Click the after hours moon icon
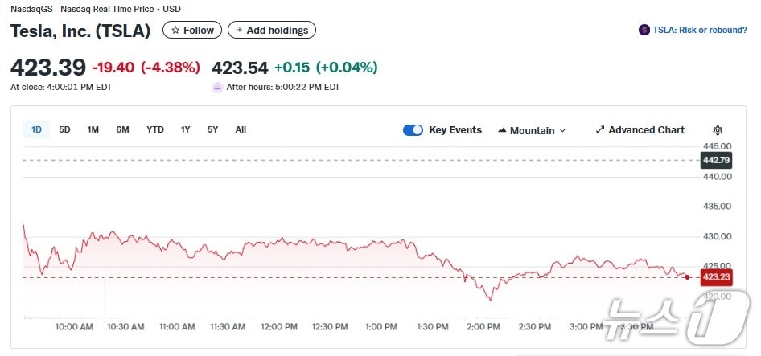The image size is (761, 356). pos(217,87)
